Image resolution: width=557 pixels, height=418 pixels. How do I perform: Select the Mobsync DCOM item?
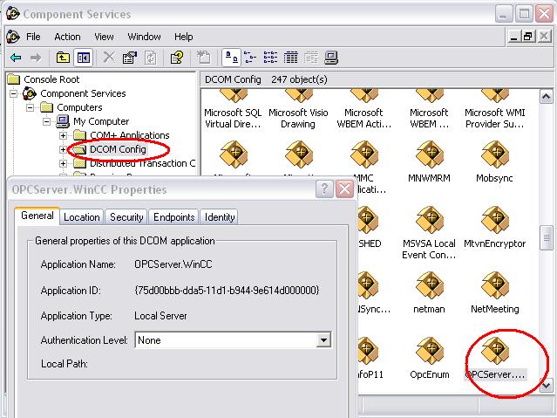coord(495,161)
